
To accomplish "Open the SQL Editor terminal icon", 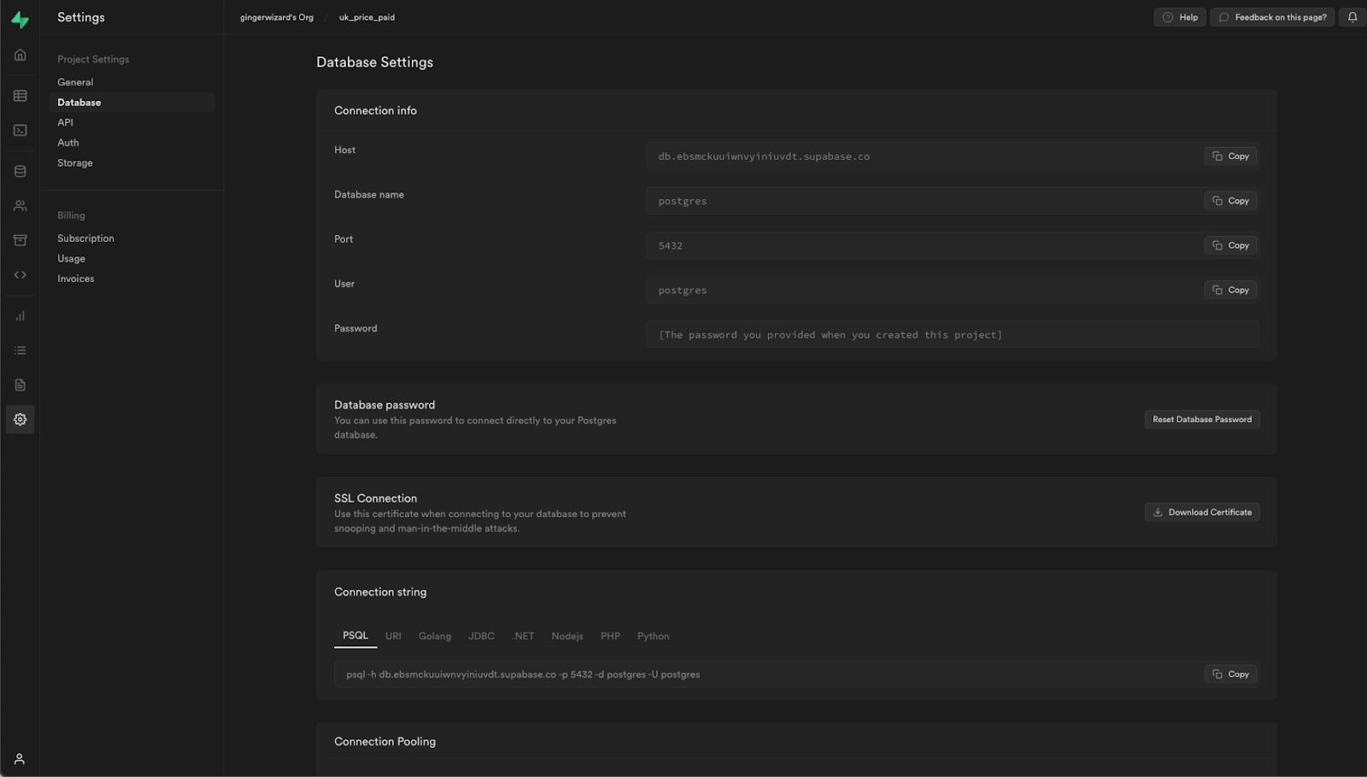I will coord(20,130).
